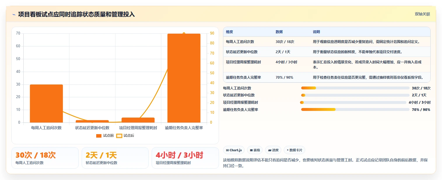Click the 进度 tag pill
This screenshot has width=442, height=180.
coord(273,150)
